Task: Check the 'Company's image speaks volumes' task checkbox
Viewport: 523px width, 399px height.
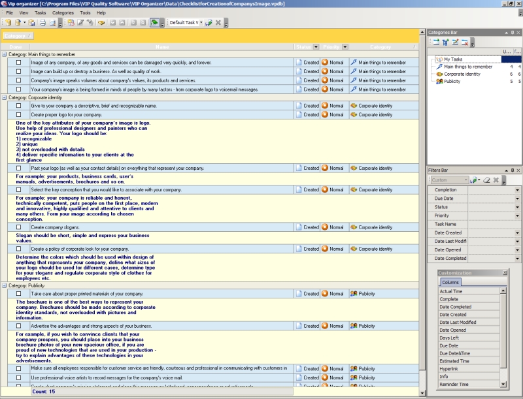Action: 19,80
